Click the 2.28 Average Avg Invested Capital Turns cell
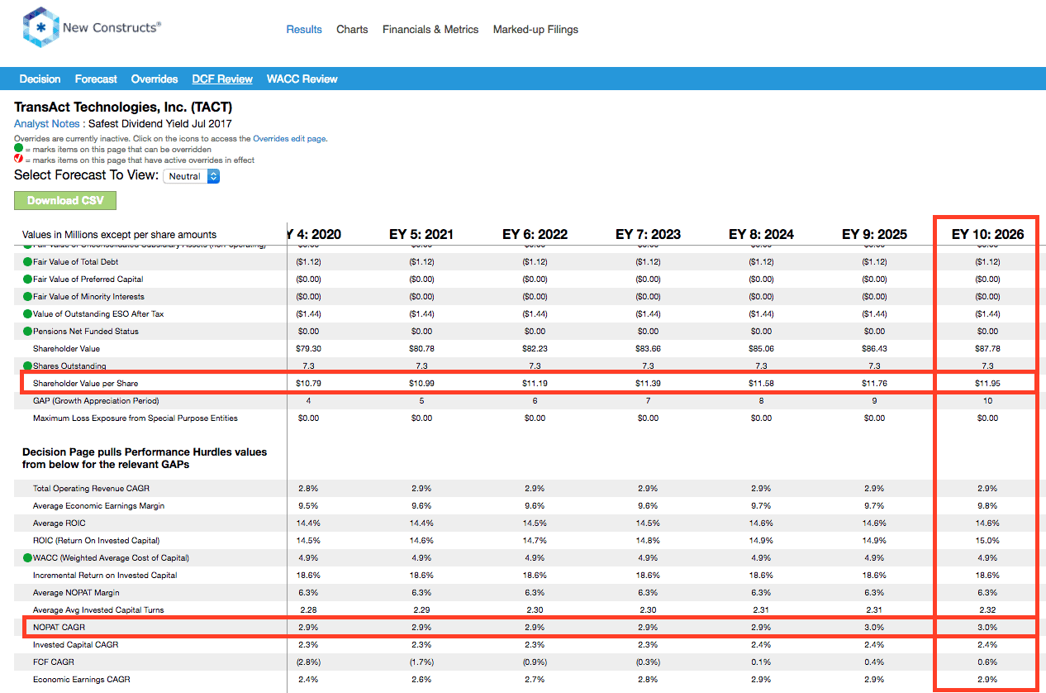The height and width of the screenshot is (693, 1046). pyautogui.click(x=308, y=610)
